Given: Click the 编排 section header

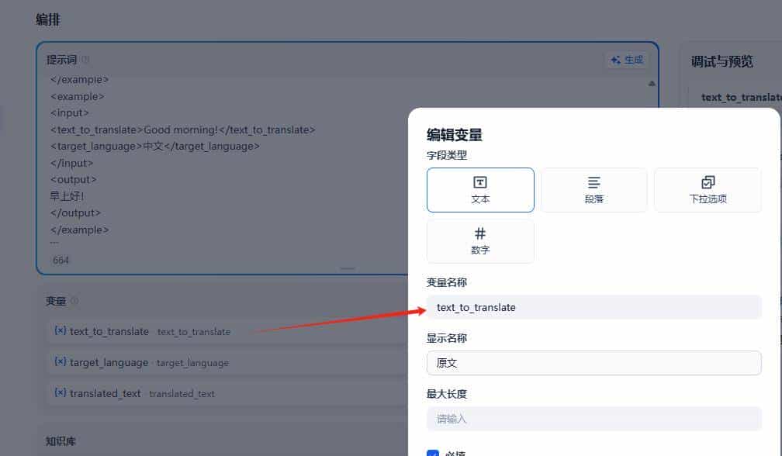Looking at the screenshot, I should click(x=47, y=19).
